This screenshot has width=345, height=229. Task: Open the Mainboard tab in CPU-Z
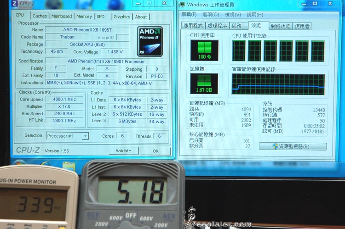tap(62, 16)
